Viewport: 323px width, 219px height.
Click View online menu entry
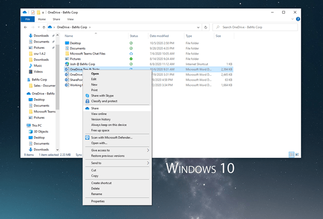pos(117,114)
